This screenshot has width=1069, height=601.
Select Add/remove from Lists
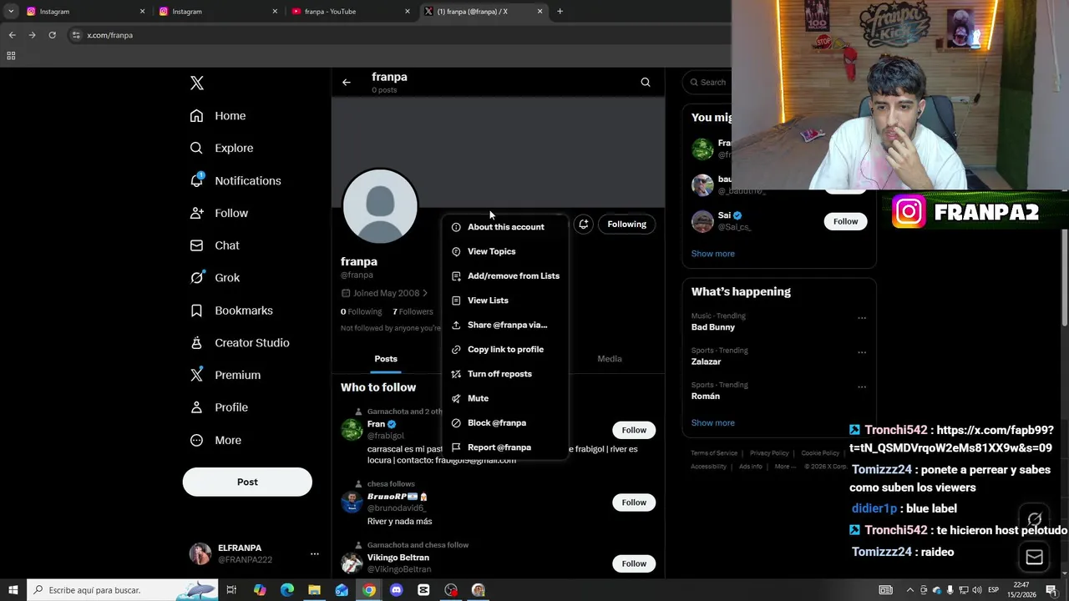505,275
